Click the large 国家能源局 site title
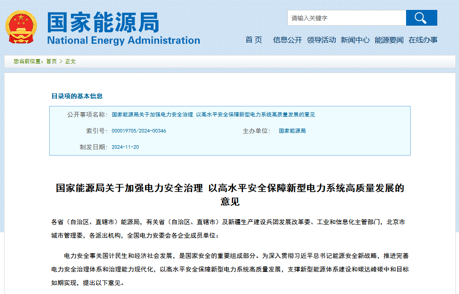The image size is (459, 294). (x=103, y=22)
